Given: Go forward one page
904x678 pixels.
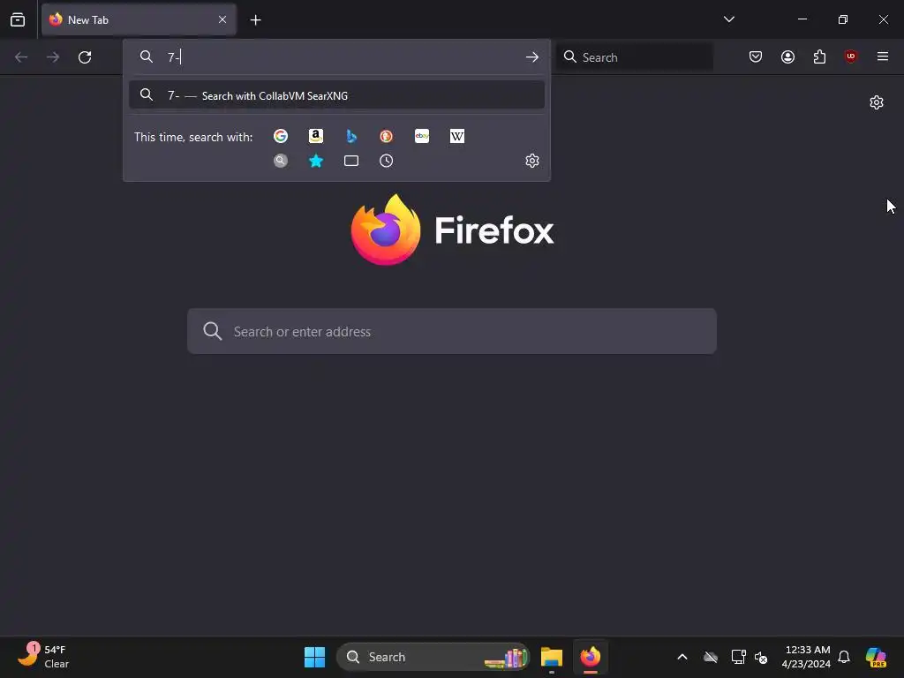Looking at the screenshot, I should coord(53,57).
